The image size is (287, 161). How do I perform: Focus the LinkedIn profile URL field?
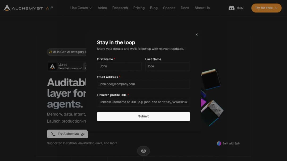pos(143,102)
